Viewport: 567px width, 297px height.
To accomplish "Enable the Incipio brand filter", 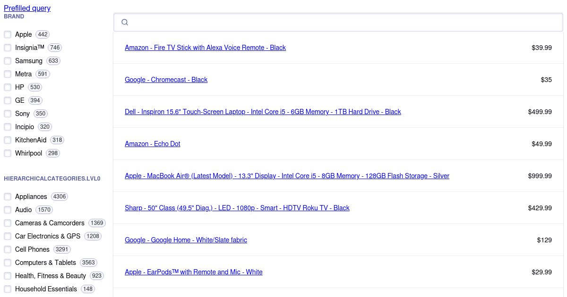I will click(8, 127).
